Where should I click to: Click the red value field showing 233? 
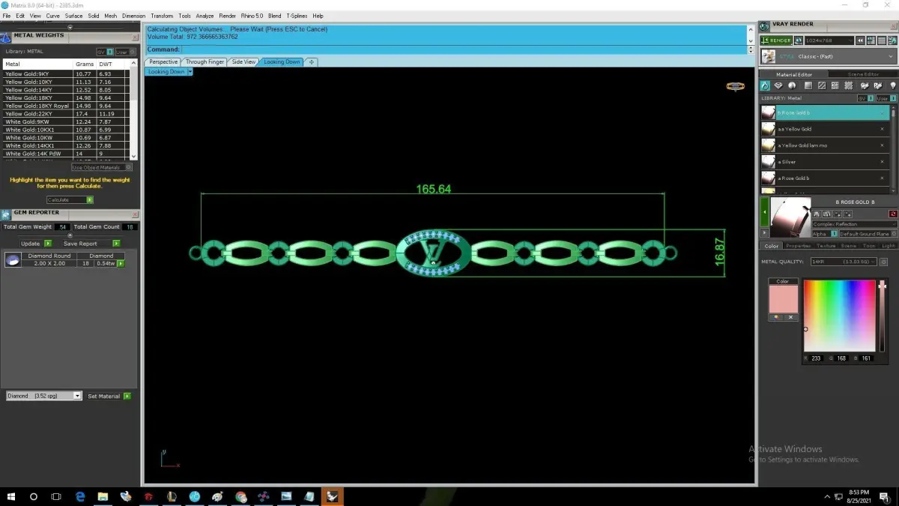point(817,358)
